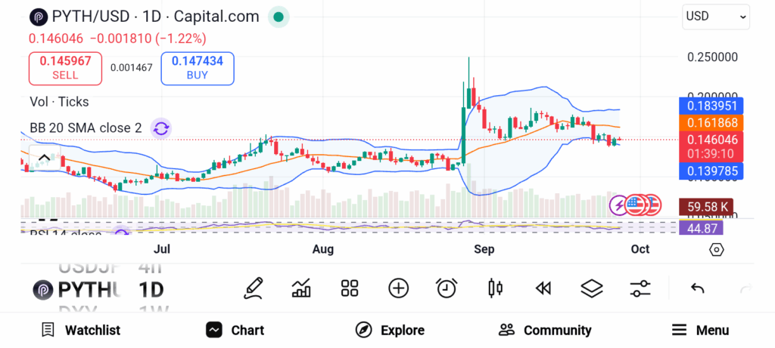This screenshot has width=775, height=348.
Task: Start bar replay with rewind icon
Action: (x=543, y=288)
